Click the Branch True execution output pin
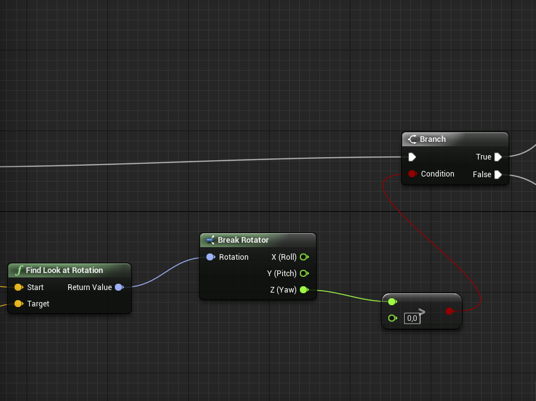The height and width of the screenshot is (401, 536). point(498,157)
